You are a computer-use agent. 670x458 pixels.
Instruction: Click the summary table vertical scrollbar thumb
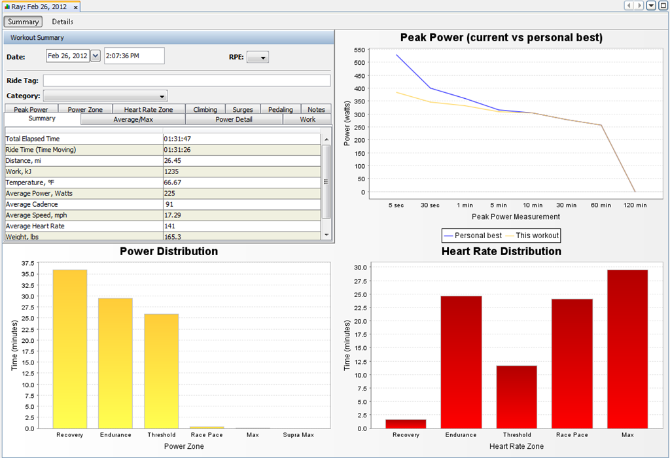pyautogui.click(x=326, y=182)
